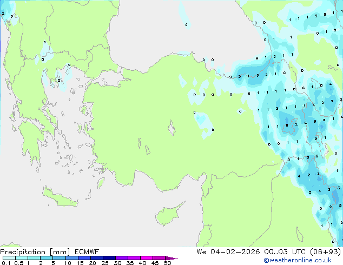Pick the 0.1–0.5 mm legend swatch
Screen dimensions: 343x265
point(9,258)
